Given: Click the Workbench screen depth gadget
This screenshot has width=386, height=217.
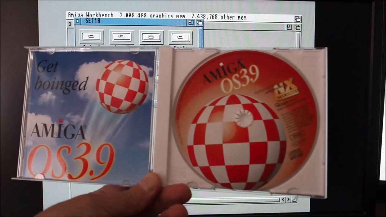Looking at the screenshot, I should [x=298, y=19].
